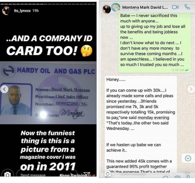Tap the green 'Babe' message bubble

[x=154, y=43]
